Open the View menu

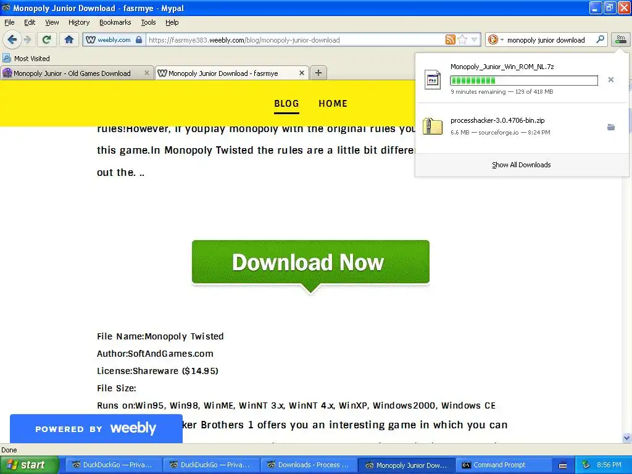tap(52, 22)
